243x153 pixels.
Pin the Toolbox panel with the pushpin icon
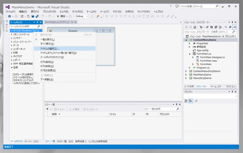click(37, 22)
